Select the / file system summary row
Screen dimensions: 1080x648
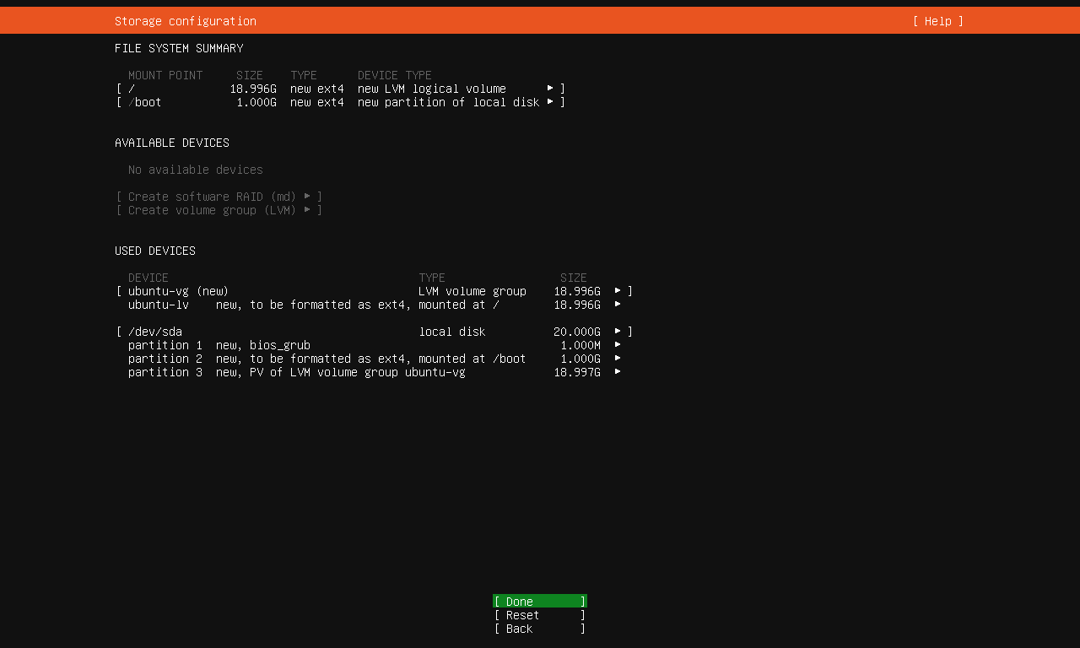tap(337, 89)
